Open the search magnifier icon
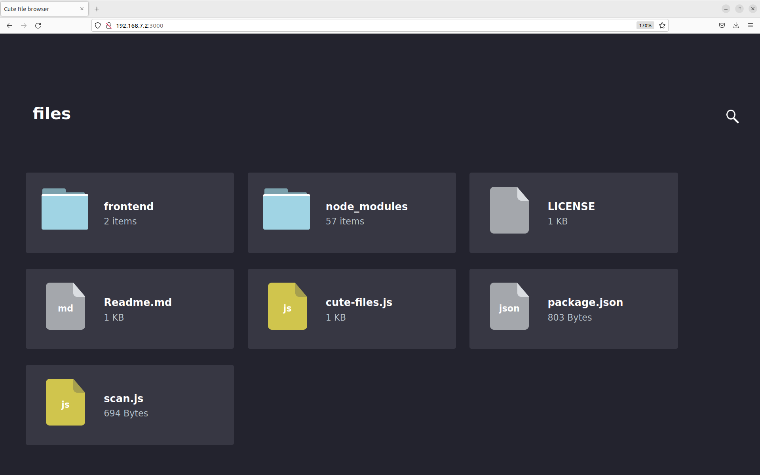760x475 pixels. point(732,116)
